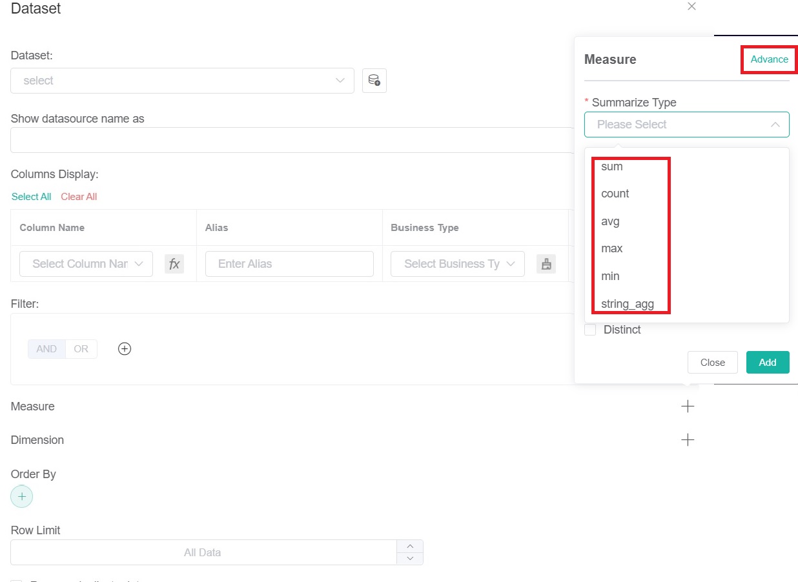Add a new Measure with the plus icon

point(688,406)
